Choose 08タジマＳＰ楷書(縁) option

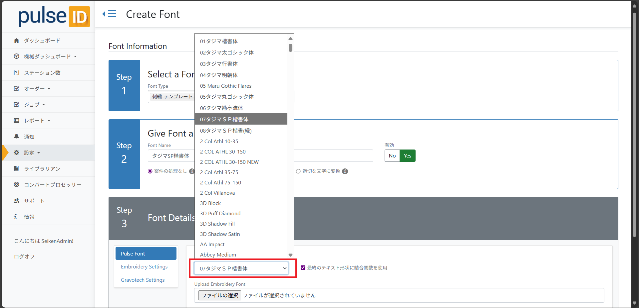pyautogui.click(x=241, y=131)
